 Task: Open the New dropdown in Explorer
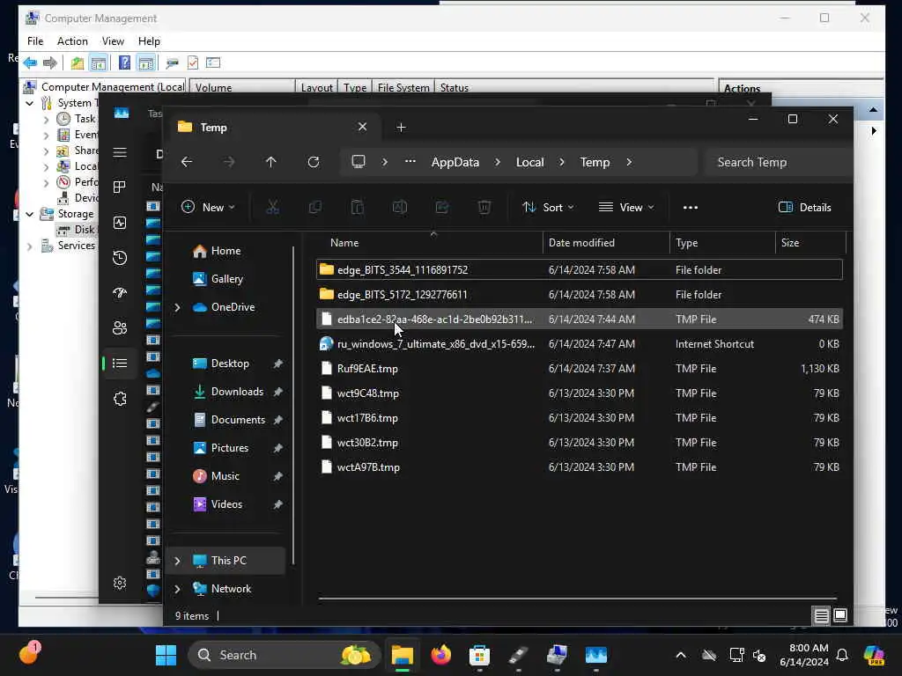(208, 208)
